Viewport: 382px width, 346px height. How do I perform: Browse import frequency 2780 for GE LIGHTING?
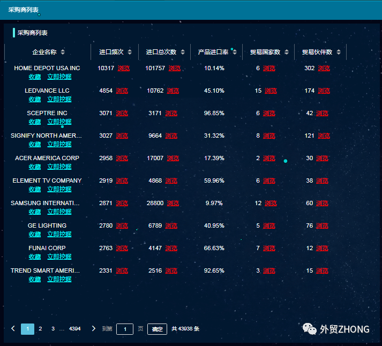tap(122, 225)
